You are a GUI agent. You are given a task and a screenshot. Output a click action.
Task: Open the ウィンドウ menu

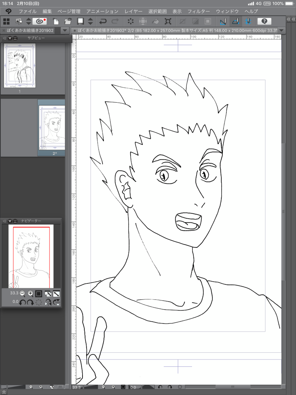coord(227,11)
